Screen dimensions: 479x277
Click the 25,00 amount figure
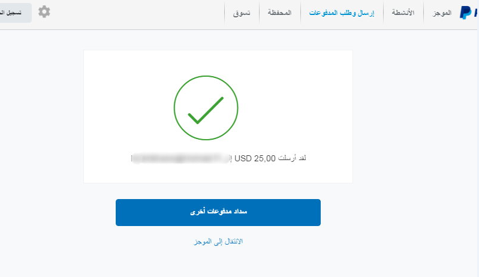pos(264,158)
